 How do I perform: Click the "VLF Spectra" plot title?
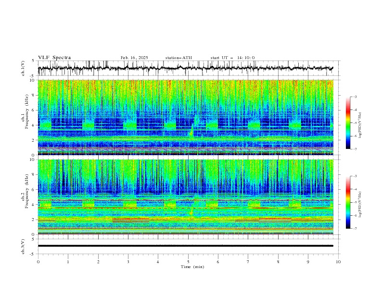tap(54, 58)
